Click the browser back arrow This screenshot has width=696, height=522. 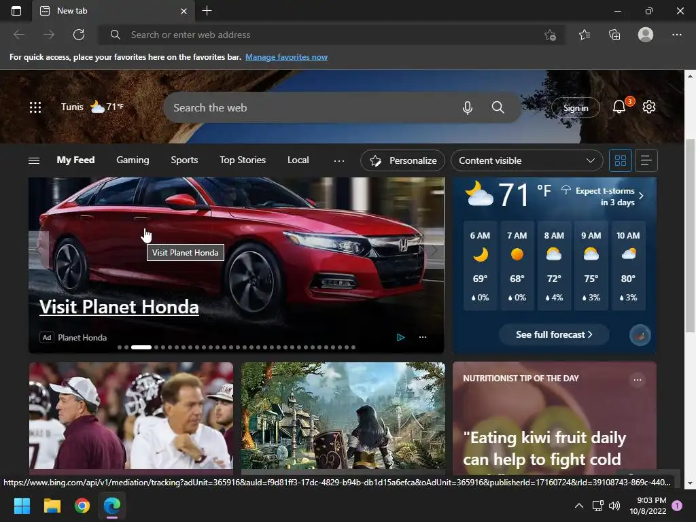click(19, 35)
